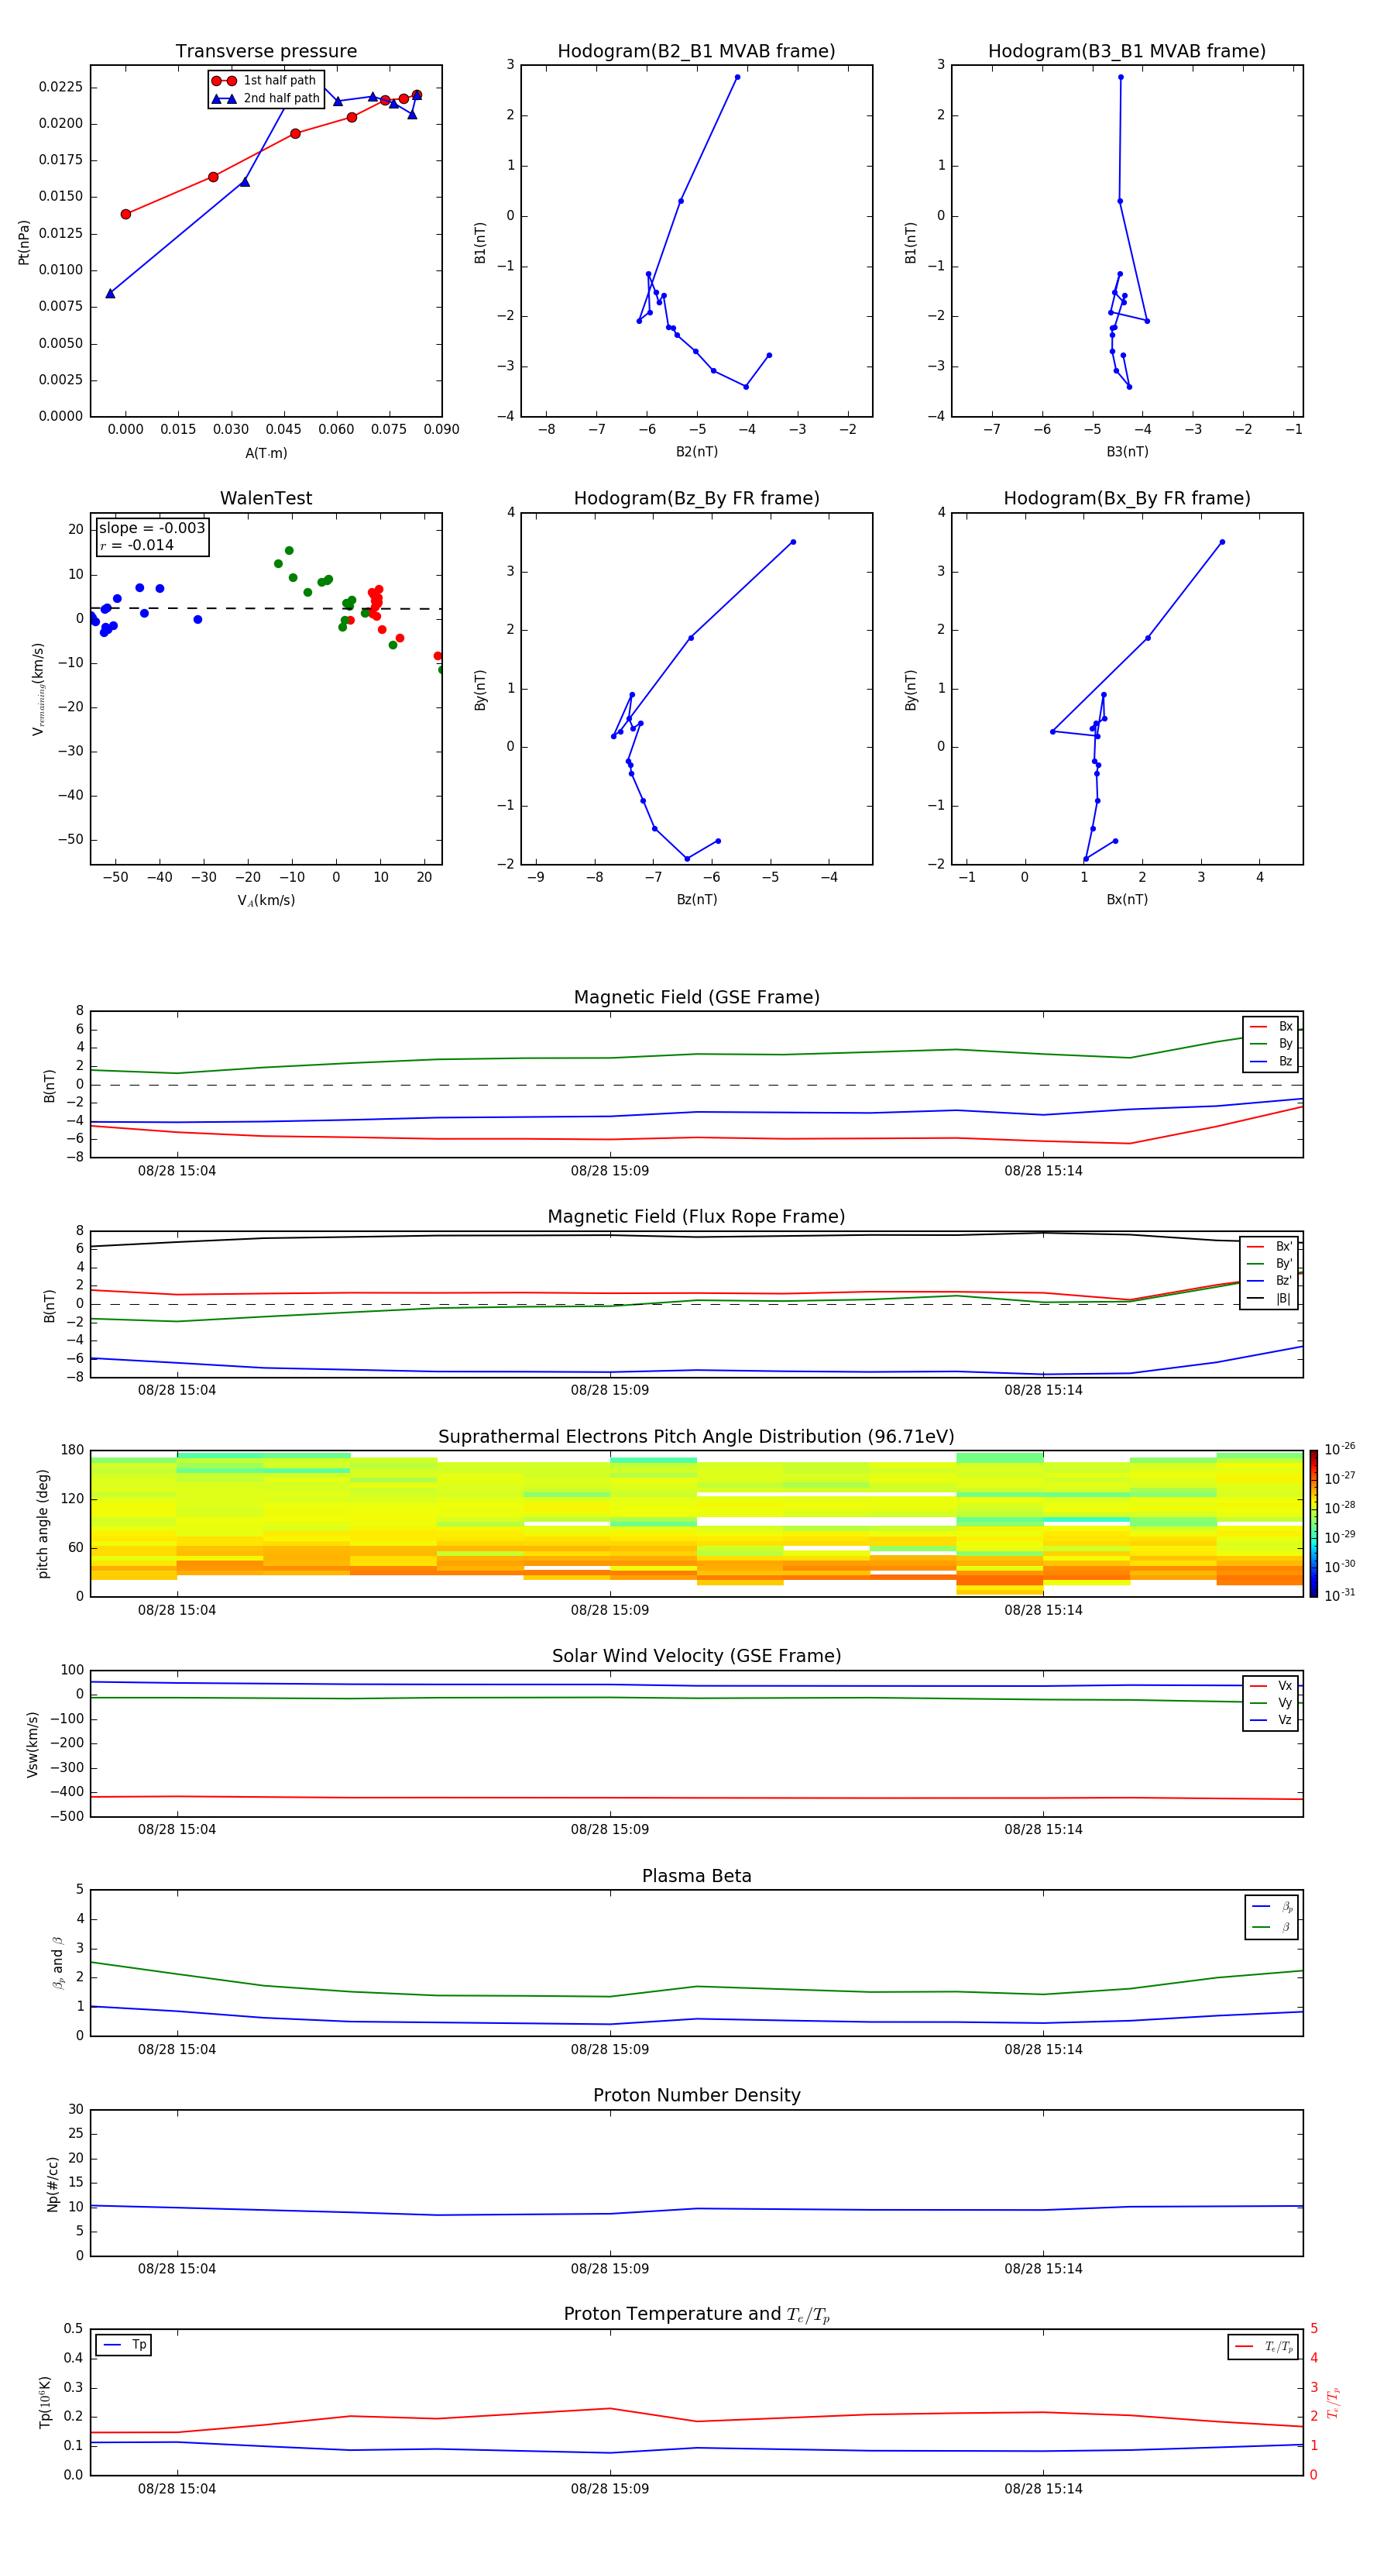Click the 'pitch angle (deg)' axis label
Screen dimensions: 1394x2557
[43, 1523]
